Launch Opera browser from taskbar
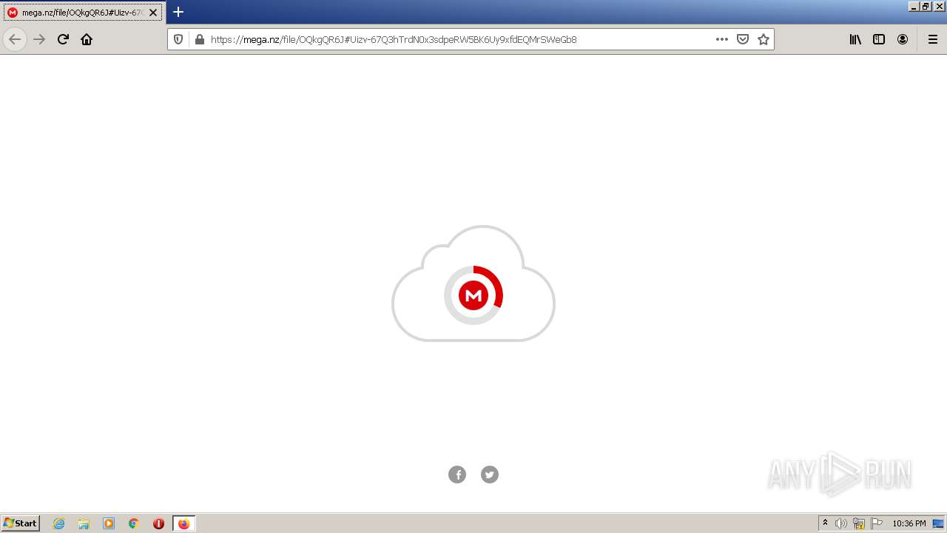Image resolution: width=947 pixels, height=533 pixels. pos(158,523)
